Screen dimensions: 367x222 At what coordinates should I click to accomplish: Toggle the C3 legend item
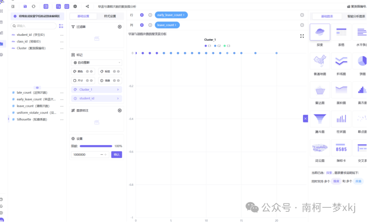pos(227,46)
